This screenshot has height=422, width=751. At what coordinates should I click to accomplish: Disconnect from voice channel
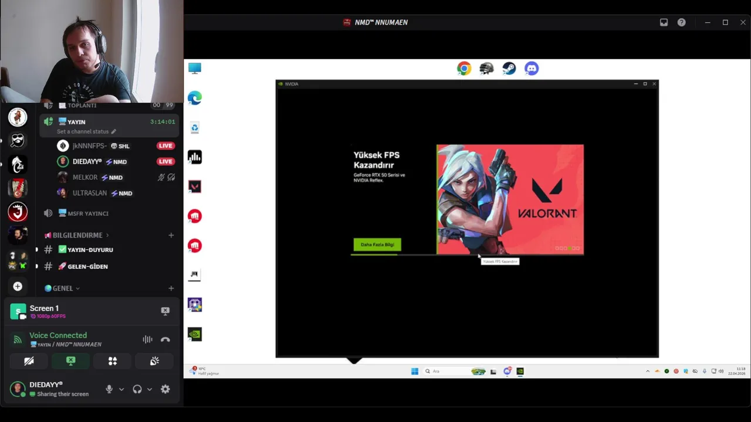pyautogui.click(x=165, y=339)
